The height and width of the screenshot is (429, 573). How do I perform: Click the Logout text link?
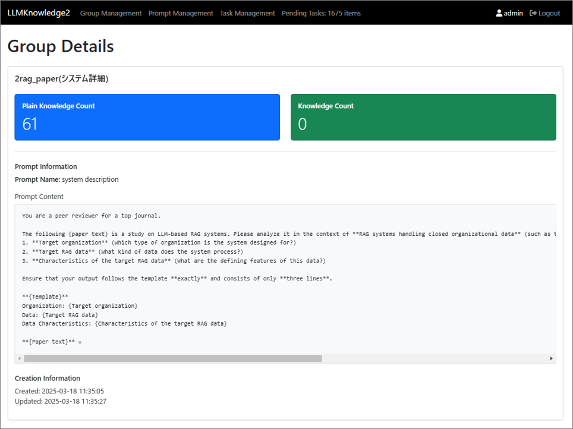click(549, 13)
